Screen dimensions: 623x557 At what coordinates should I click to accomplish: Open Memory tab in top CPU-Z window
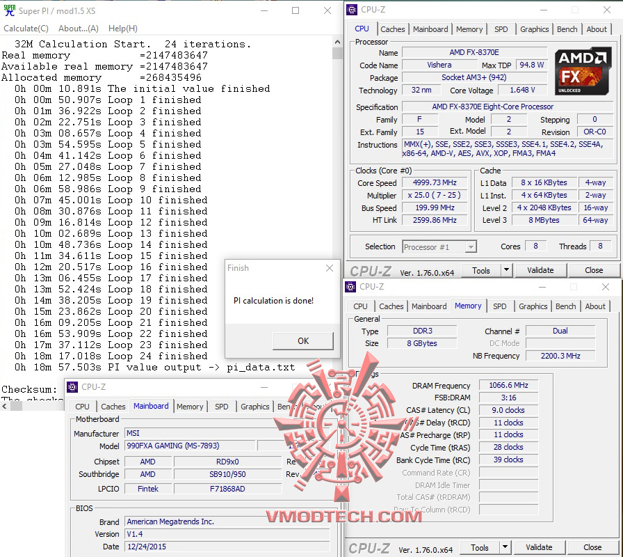[x=469, y=29]
